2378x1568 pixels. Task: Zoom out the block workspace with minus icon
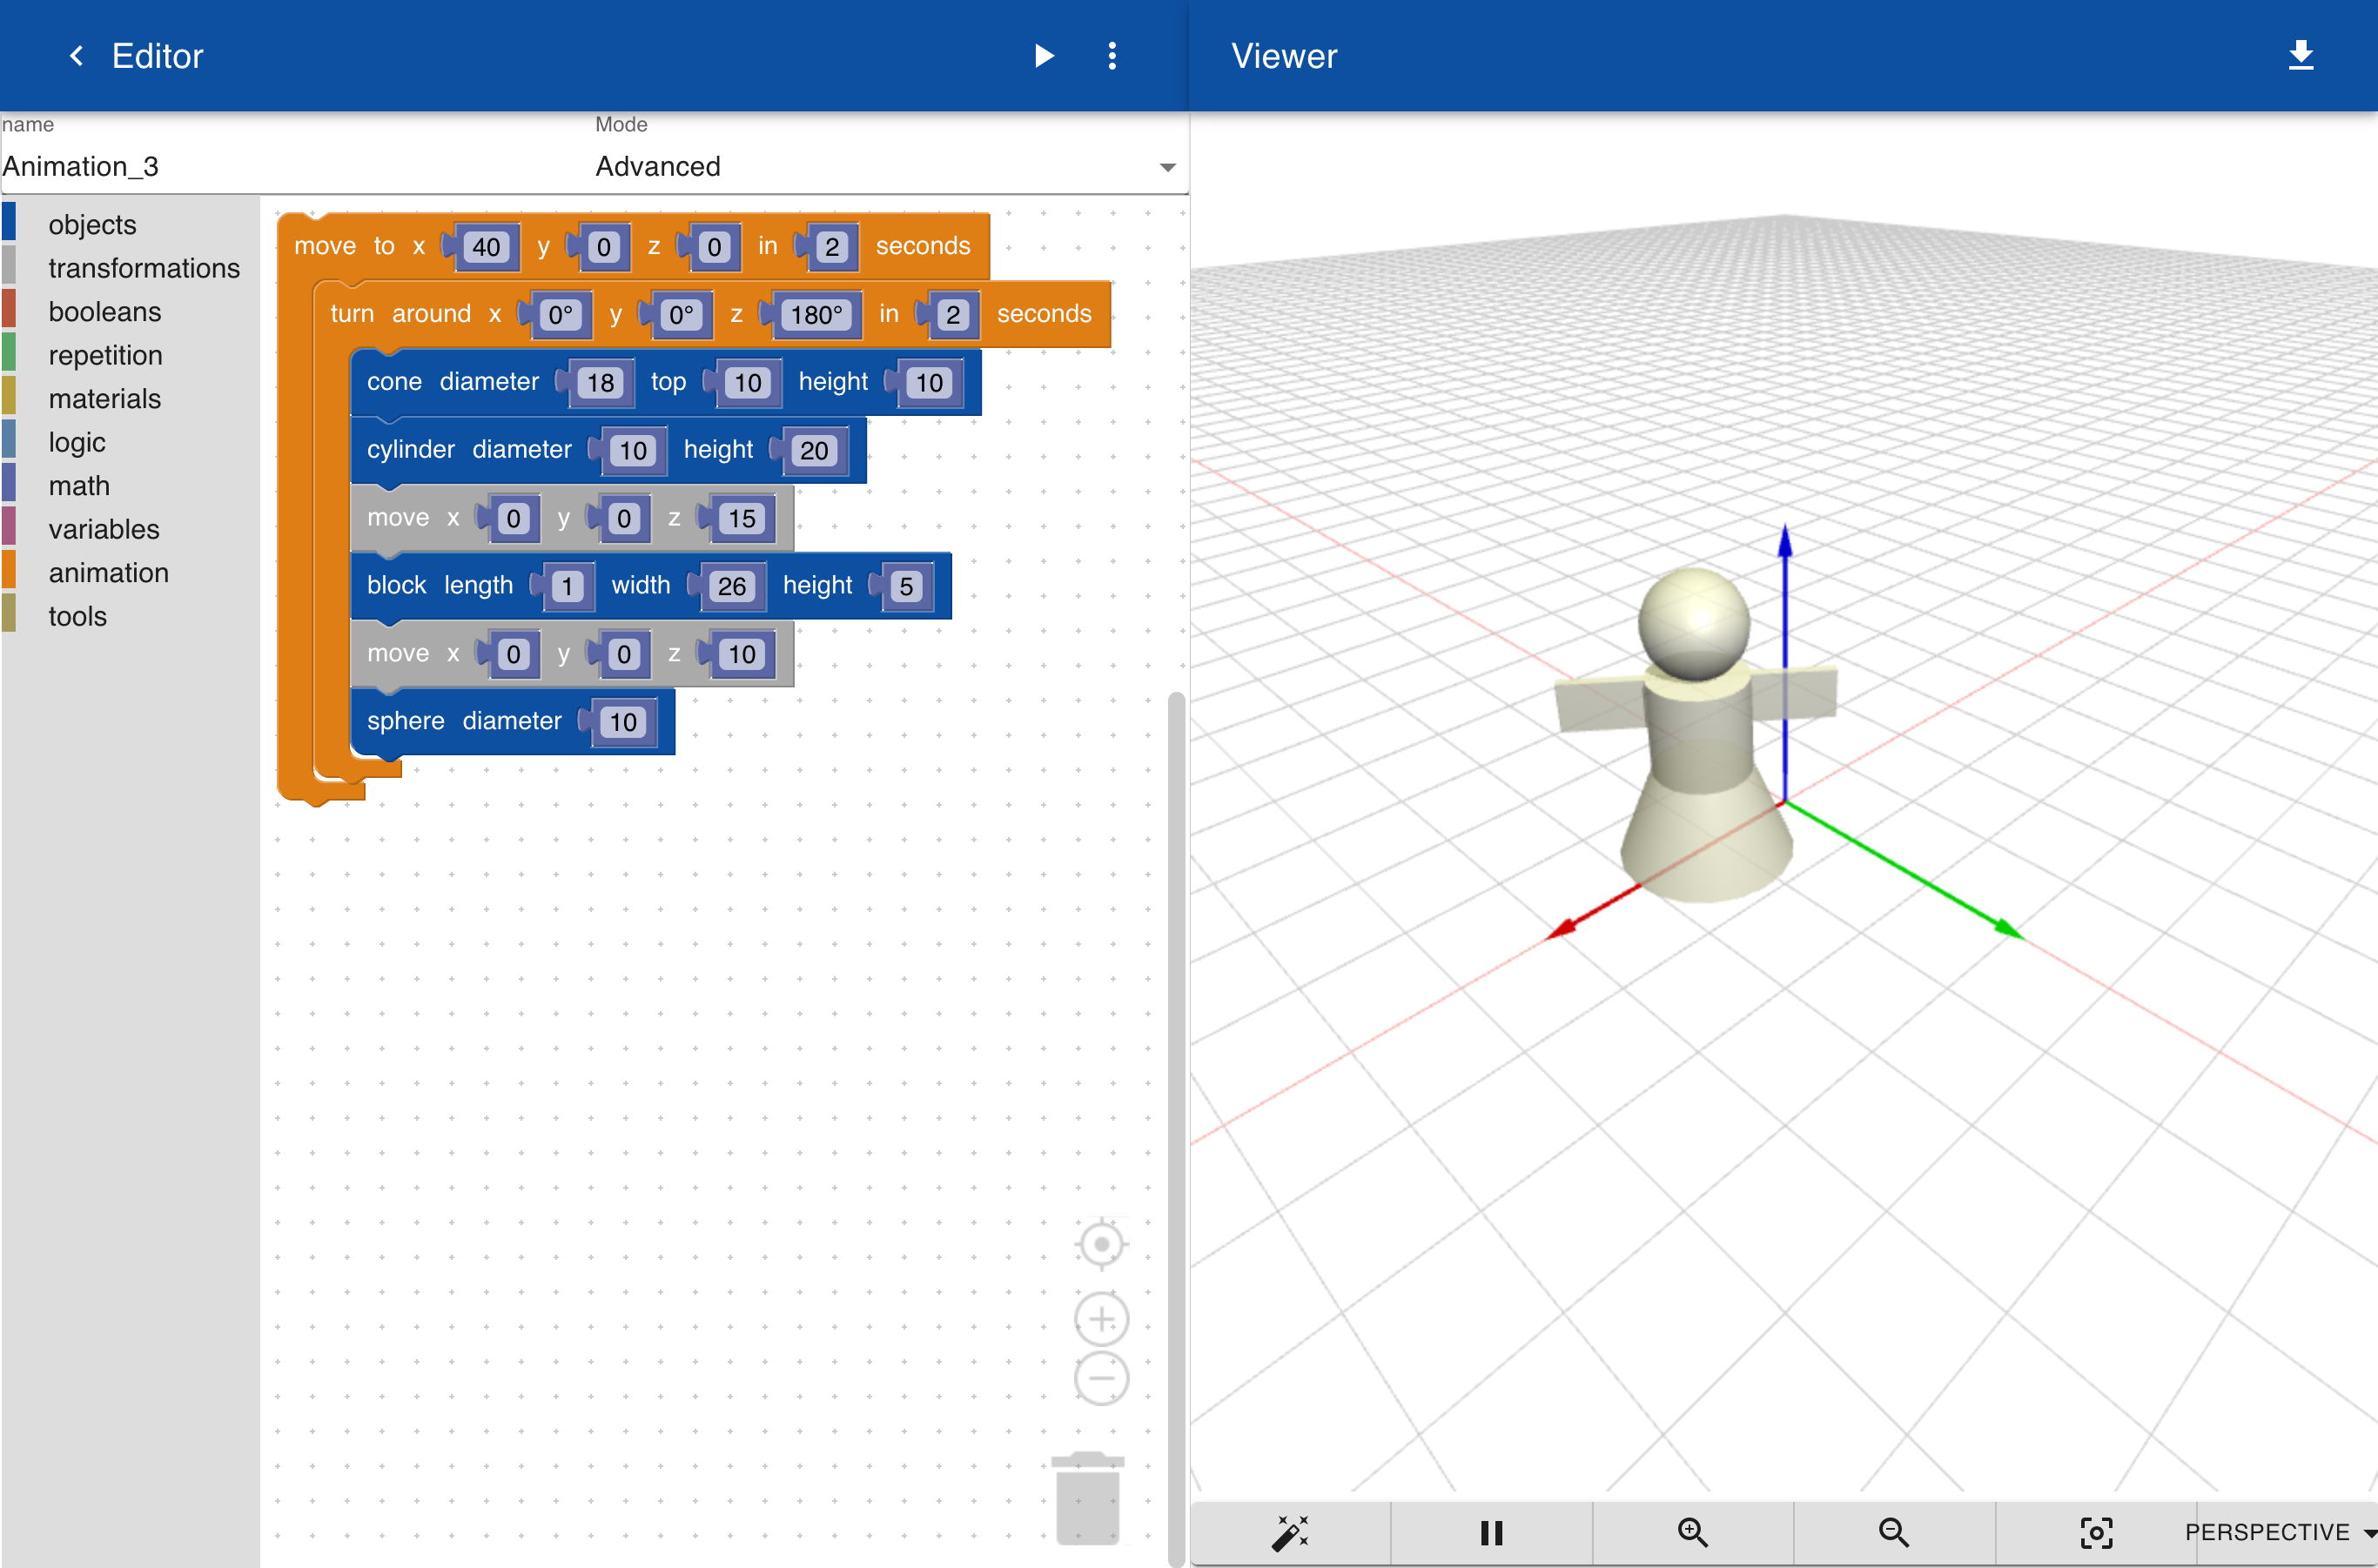tap(1101, 1378)
